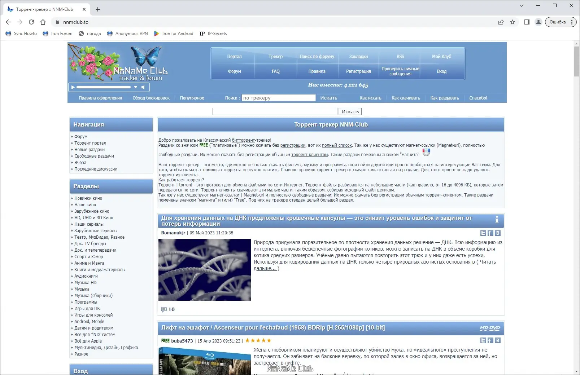Click the wide search box under the header
This screenshot has height=375, width=580.
point(275,111)
